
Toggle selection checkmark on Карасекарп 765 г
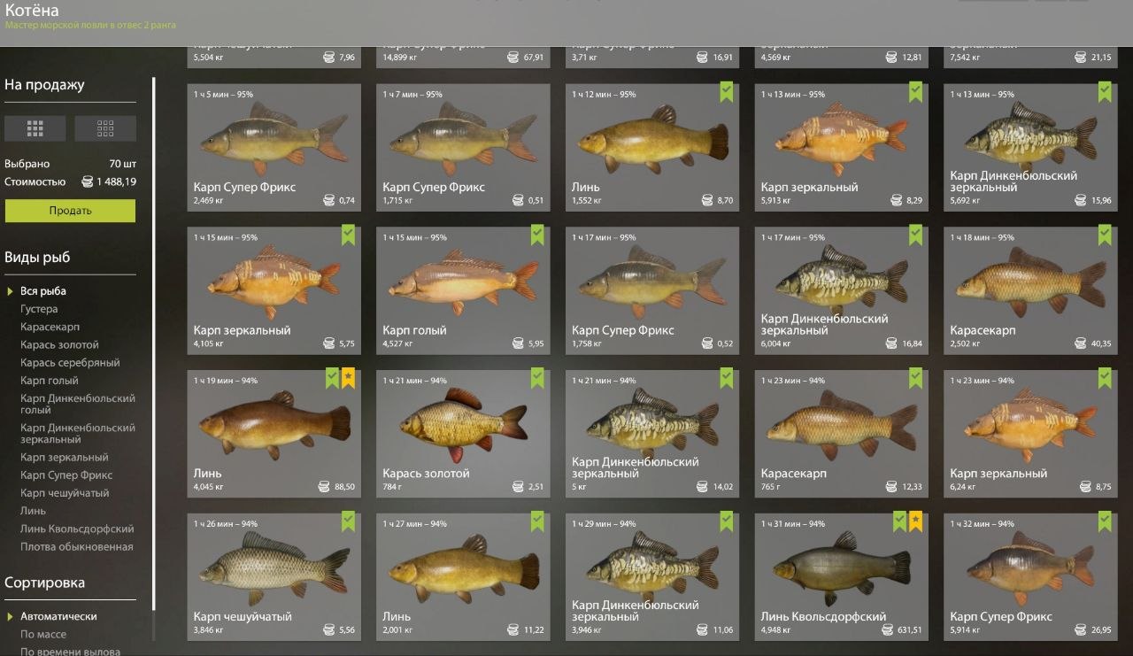pyautogui.click(x=915, y=379)
